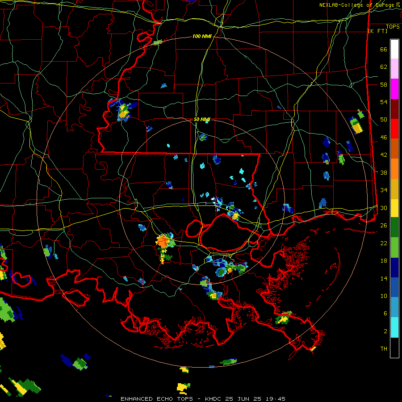
Task: Click the magenta legend swatch
Action: 394,89
